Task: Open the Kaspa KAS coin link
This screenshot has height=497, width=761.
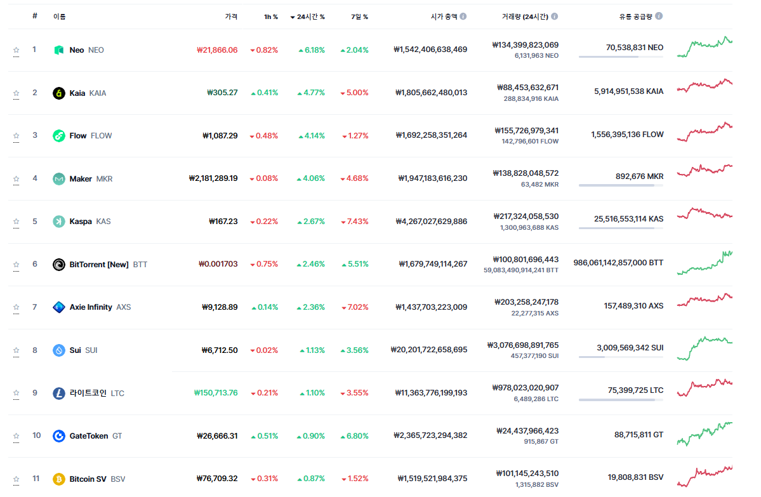Action: 89,222
